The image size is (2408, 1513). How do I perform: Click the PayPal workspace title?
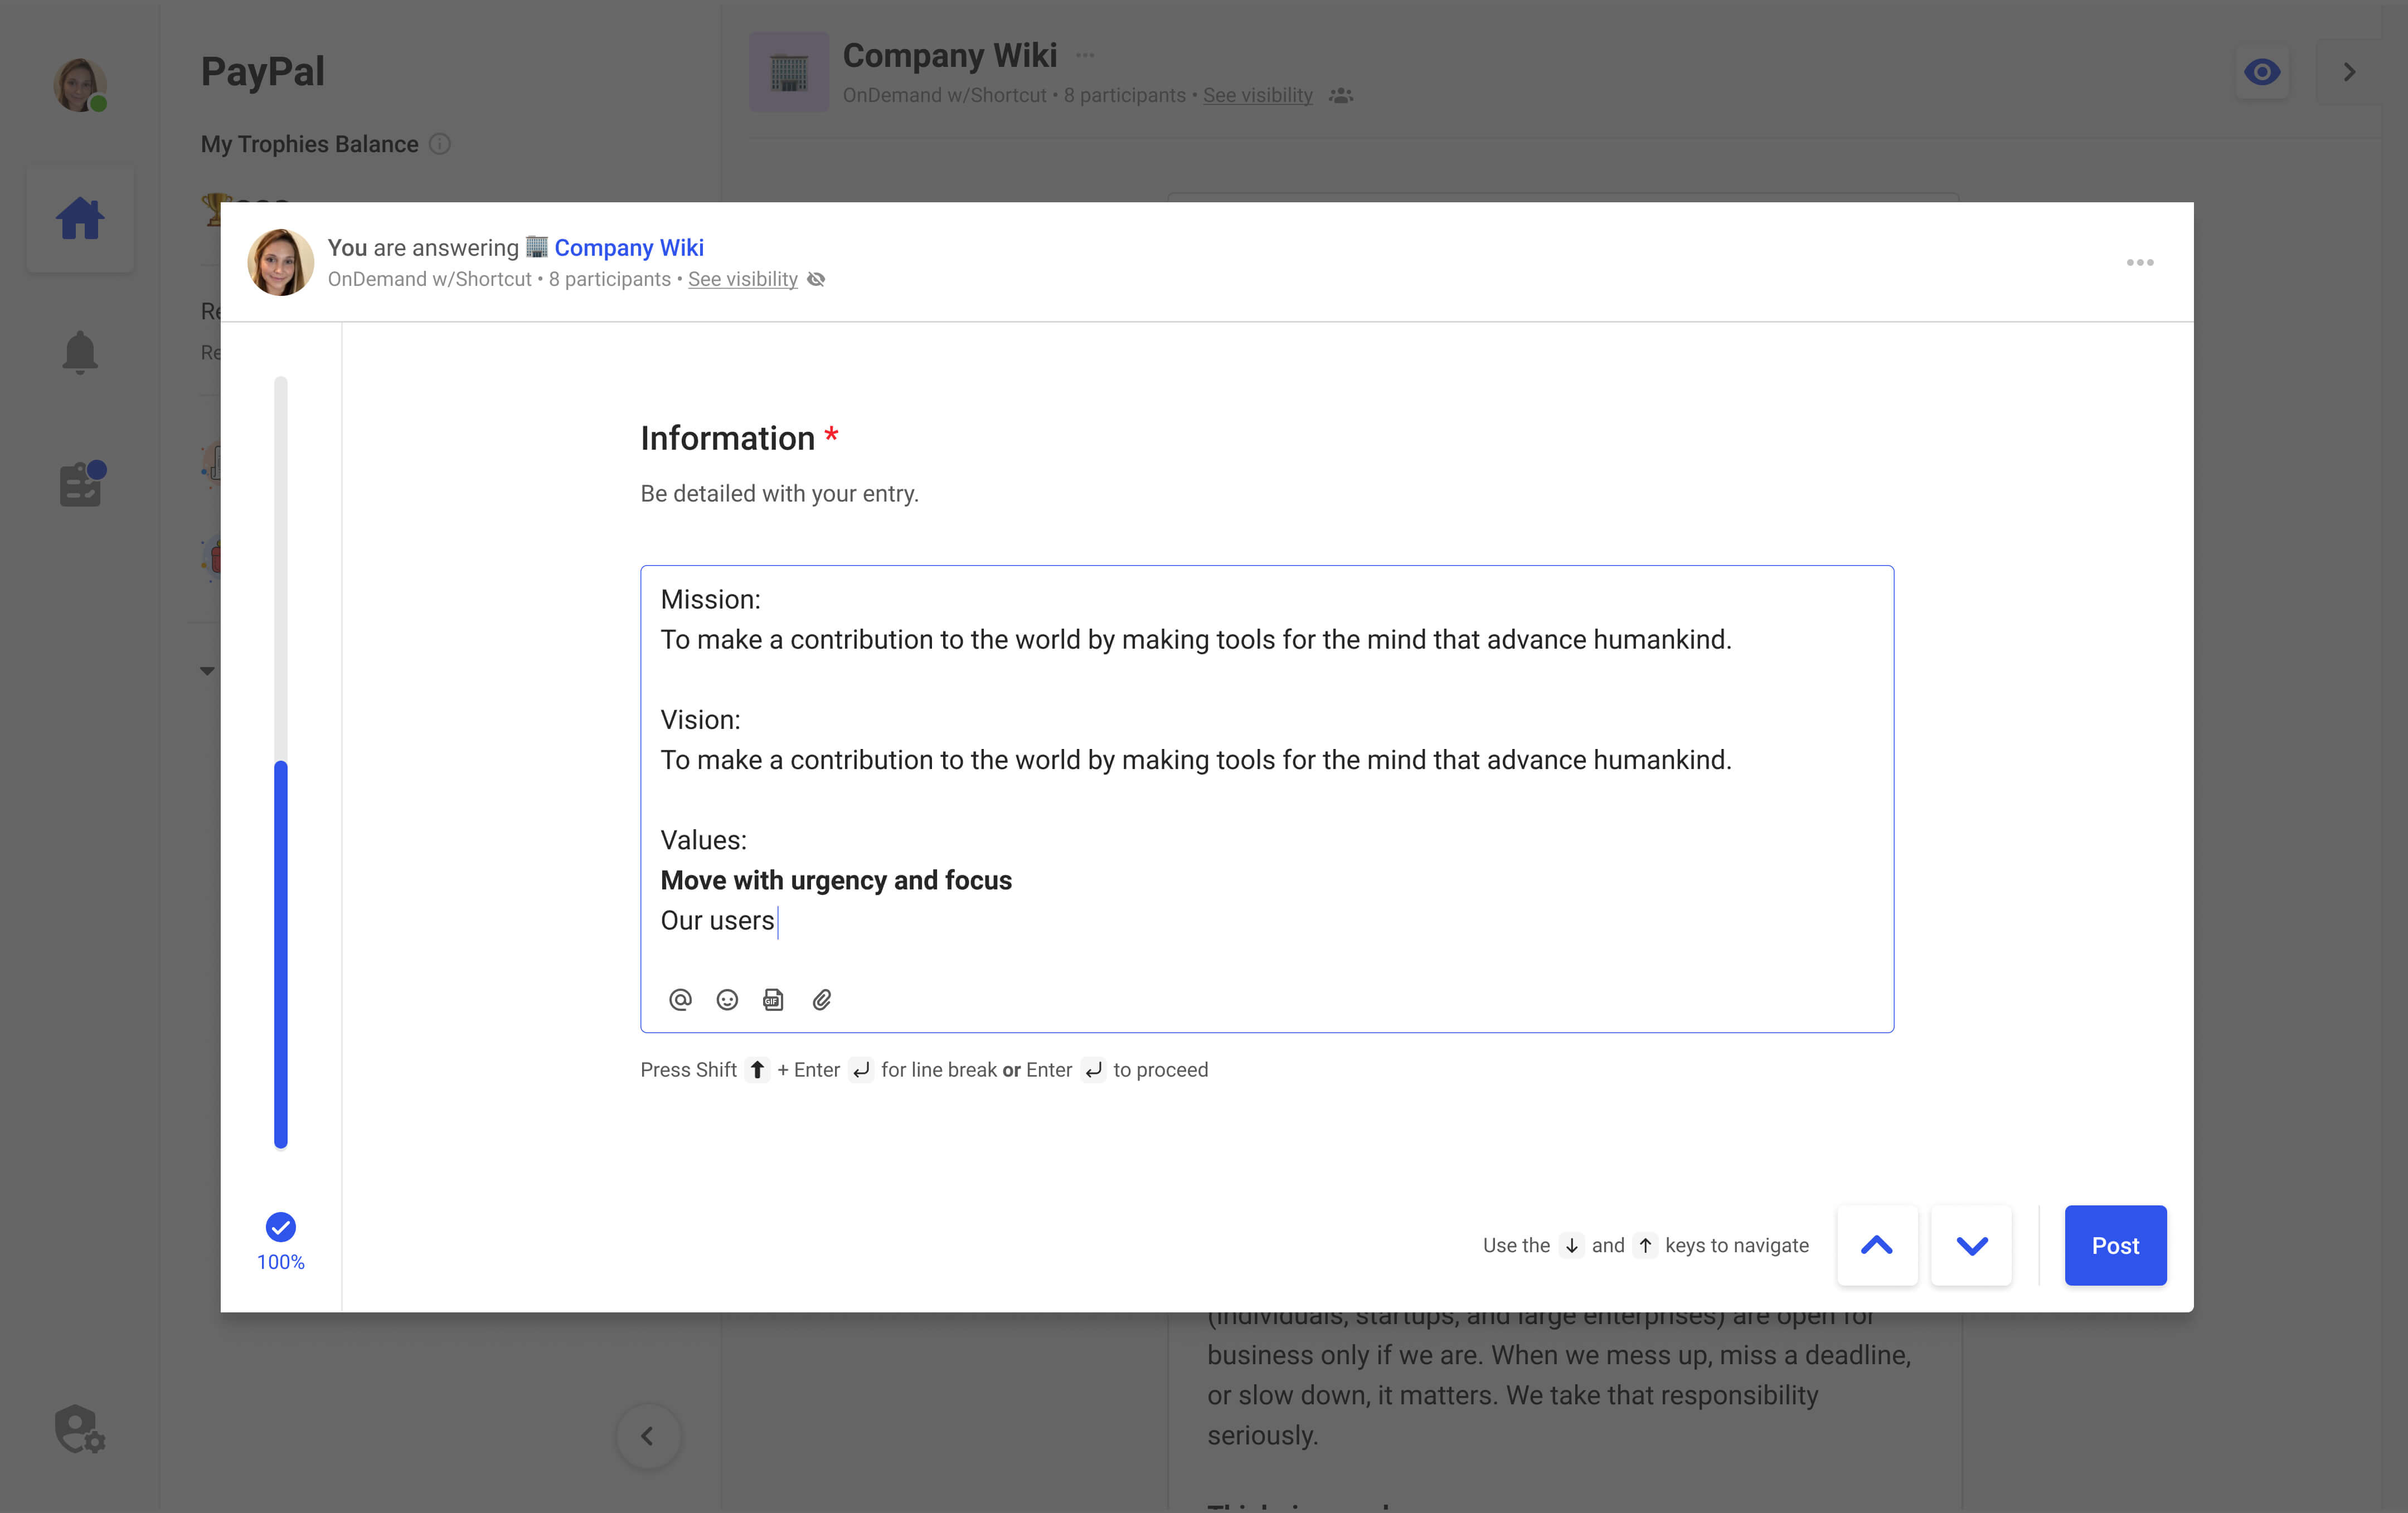(263, 72)
